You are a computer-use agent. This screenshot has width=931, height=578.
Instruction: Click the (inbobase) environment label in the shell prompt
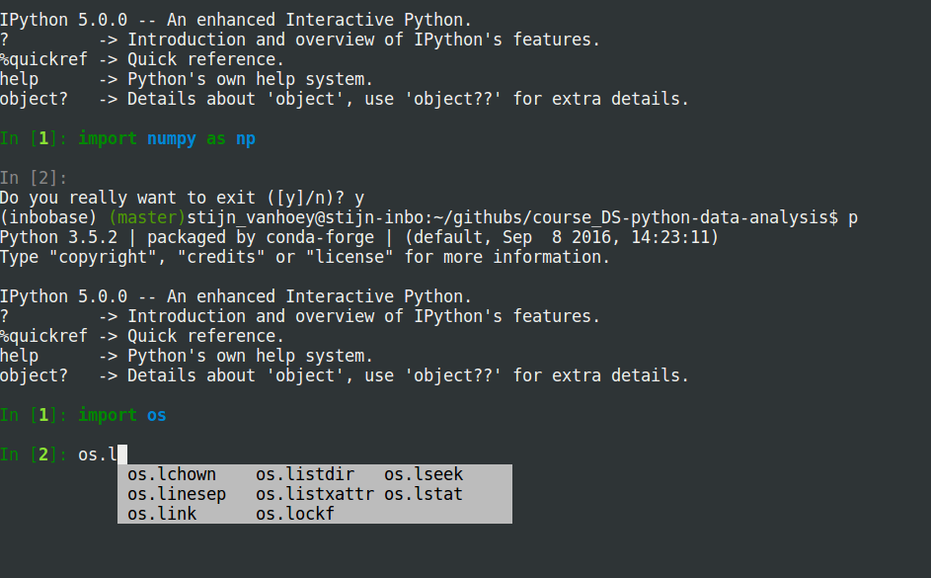click(x=49, y=217)
